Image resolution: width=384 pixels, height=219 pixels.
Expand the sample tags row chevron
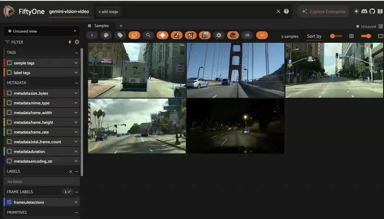coord(76,63)
